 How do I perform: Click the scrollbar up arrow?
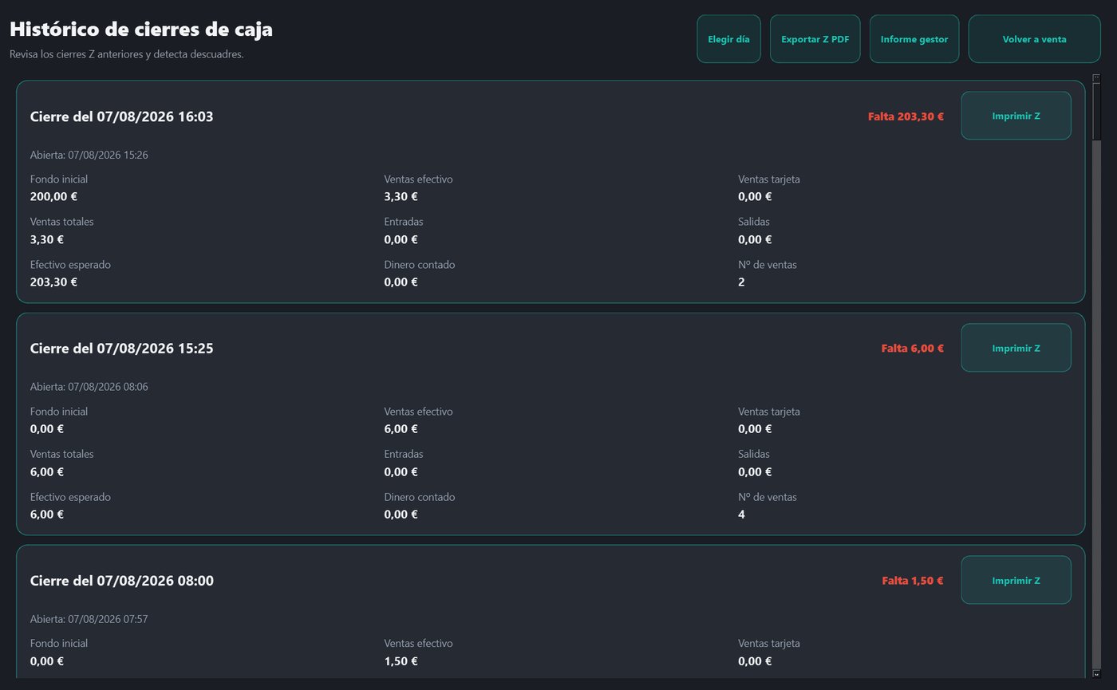[x=1096, y=77]
